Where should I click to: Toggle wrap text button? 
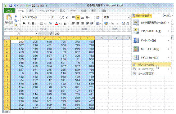tap(98, 17)
